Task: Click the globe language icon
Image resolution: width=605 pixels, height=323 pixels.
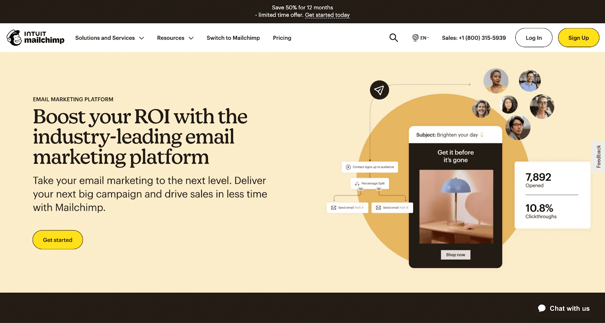Action: tap(415, 38)
